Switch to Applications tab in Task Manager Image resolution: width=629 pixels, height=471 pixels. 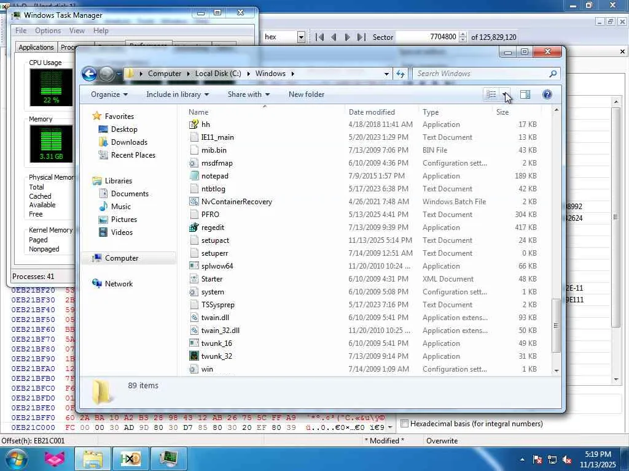pyautogui.click(x=36, y=47)
